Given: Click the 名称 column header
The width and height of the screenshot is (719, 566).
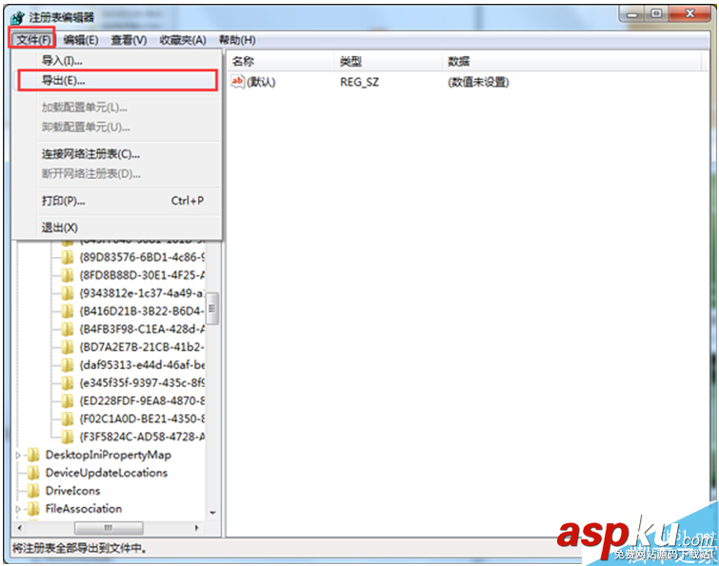Looking at the screenshot, I should [x=281, y=62].
